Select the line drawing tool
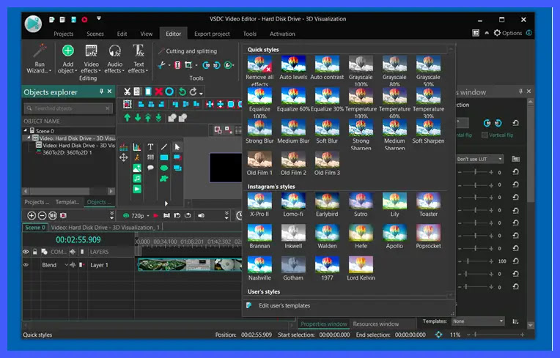The width and height of the screenshot is (560, 358). click(x=164, y=147)
